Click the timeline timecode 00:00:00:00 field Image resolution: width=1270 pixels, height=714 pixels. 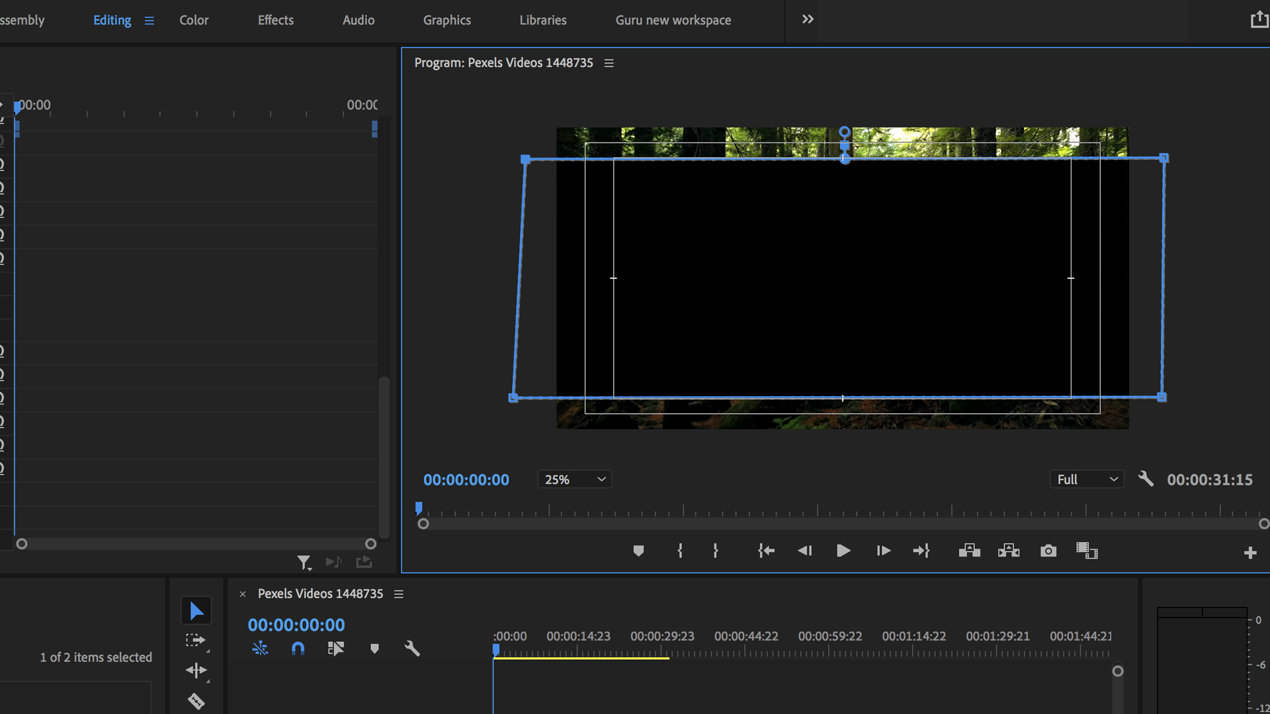point(296,625)
